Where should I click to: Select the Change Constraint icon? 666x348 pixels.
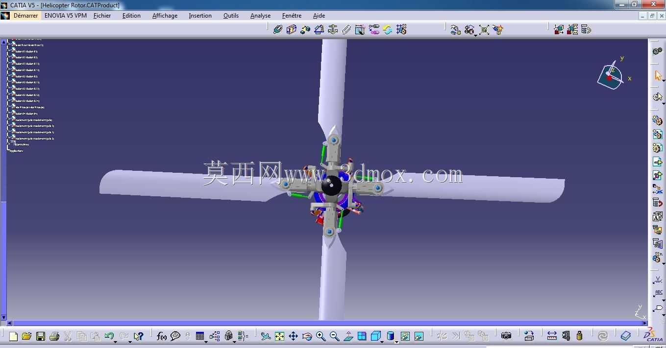[388, 29]
